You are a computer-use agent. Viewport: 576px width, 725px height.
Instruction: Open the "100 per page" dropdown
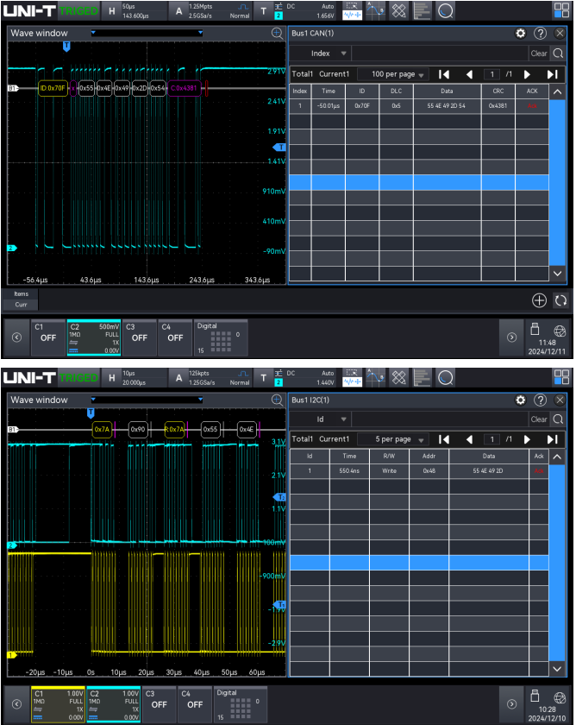393,75
